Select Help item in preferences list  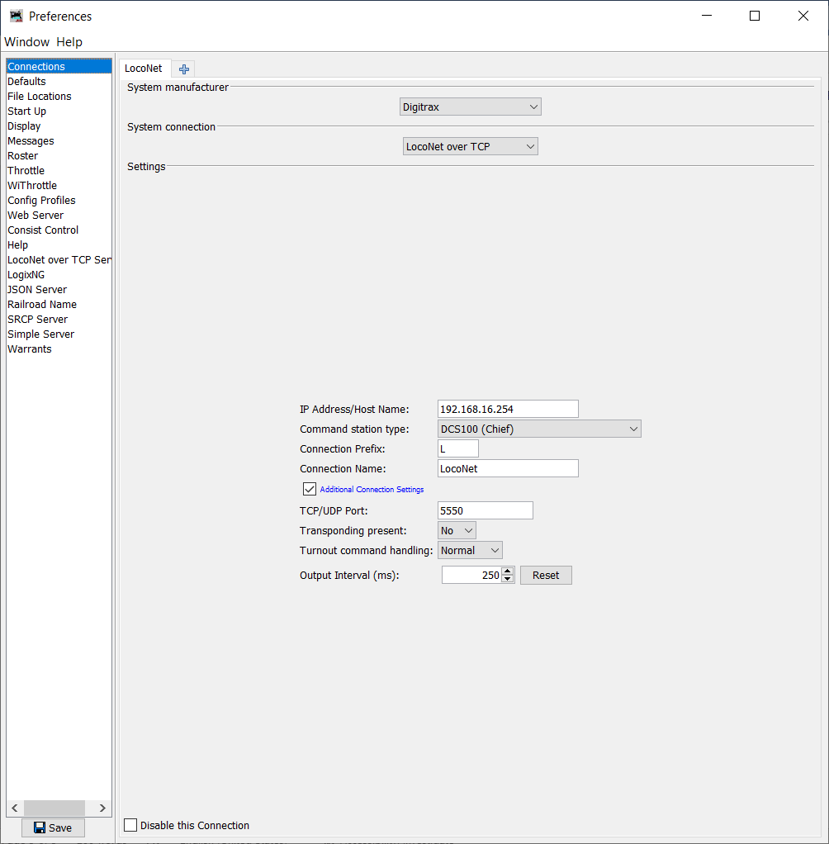[59, 245]
